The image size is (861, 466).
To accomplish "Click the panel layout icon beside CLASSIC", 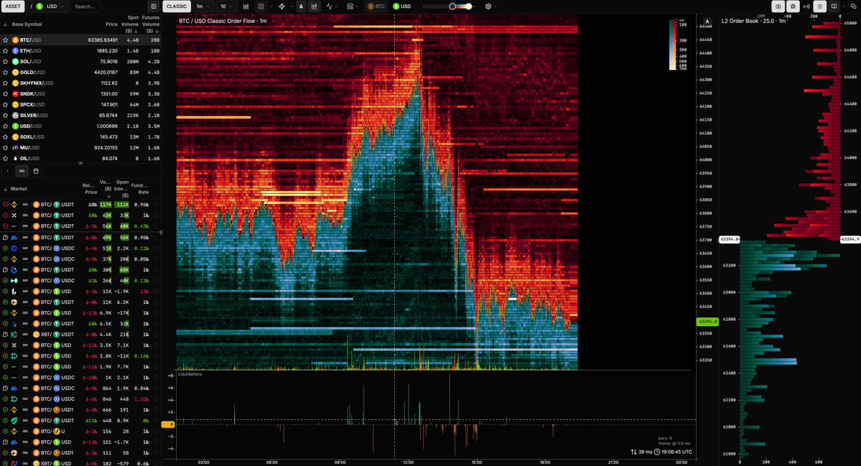I will point(154,6).
